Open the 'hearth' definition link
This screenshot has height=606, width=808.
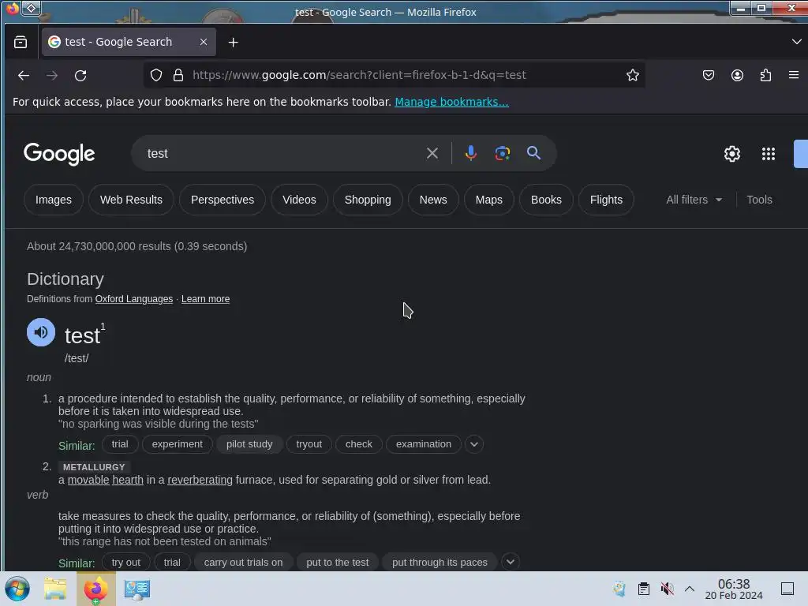[x=128, y=481]
